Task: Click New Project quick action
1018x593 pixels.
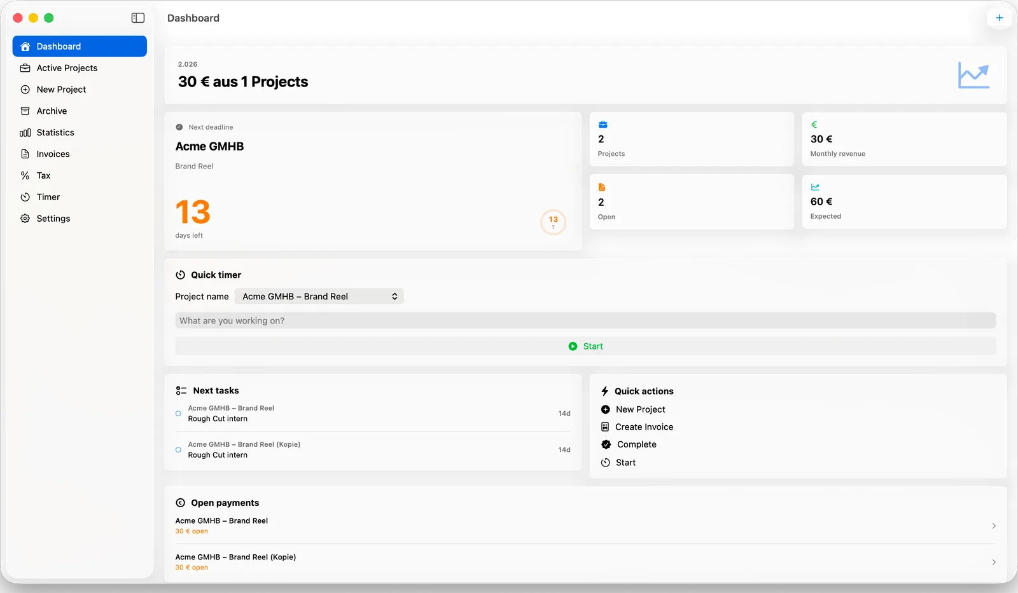Action: pos(633,410)
